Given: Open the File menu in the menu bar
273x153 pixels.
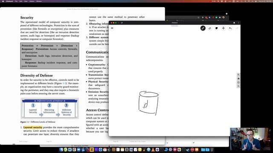Looking at the screenshot, I should point(16,1).
